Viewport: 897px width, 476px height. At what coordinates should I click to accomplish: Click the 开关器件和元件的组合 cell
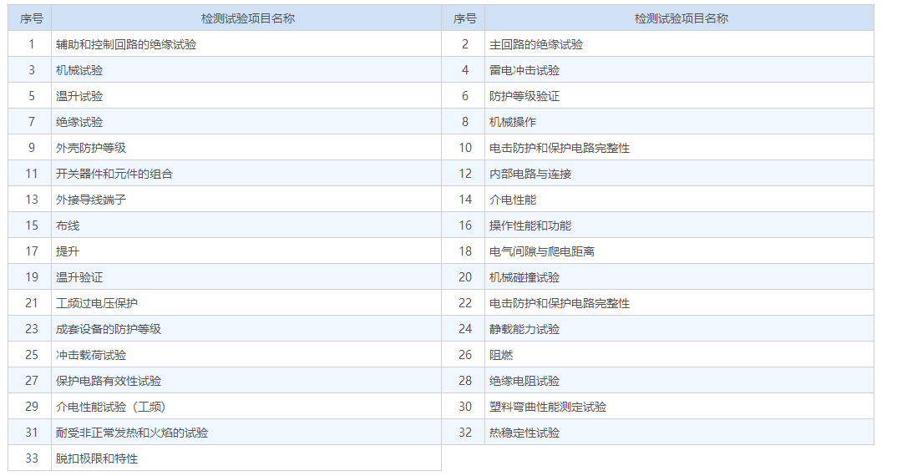[x=114, y=174]
